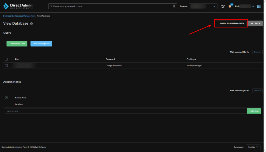Image resolution: width=266 pixels, height=152 pixels.
Task: Toggle the Access Host select-all checkbox
Action: coord(6,98)
